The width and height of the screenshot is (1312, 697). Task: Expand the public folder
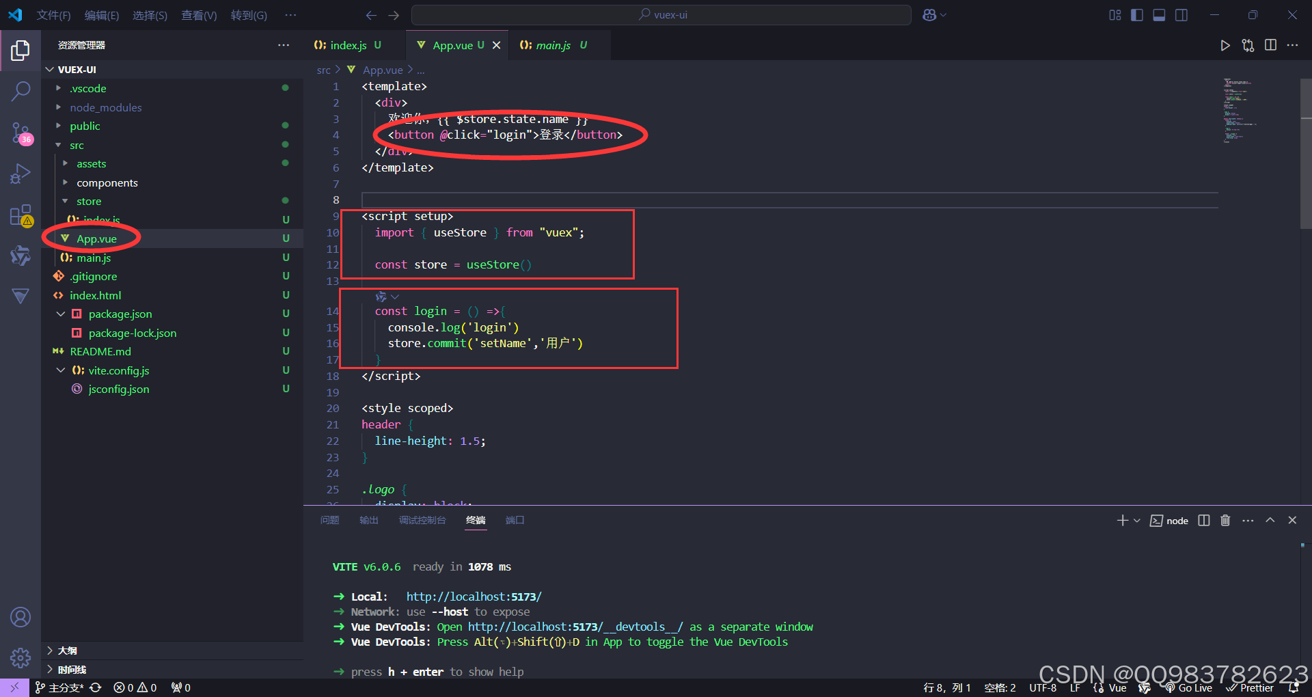(x=172, y=126)
